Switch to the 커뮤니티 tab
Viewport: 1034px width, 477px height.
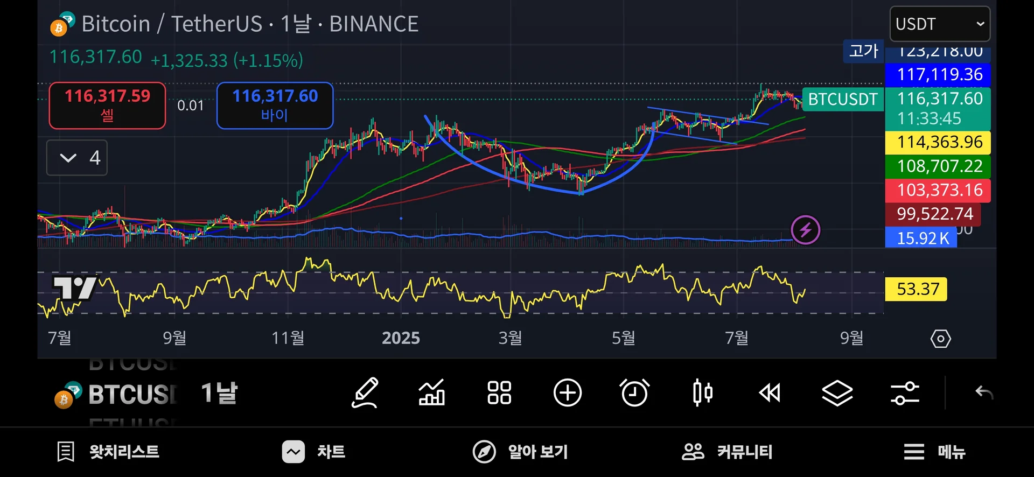point(727,452)
